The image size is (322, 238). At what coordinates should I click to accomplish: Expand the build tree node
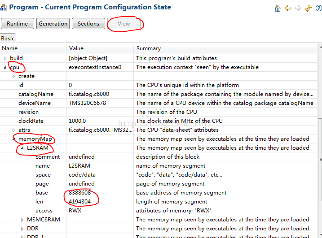click(5, 58)
